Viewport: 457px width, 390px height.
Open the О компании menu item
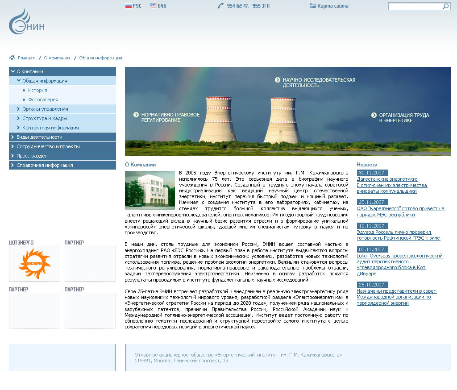(x=62, y=71)
